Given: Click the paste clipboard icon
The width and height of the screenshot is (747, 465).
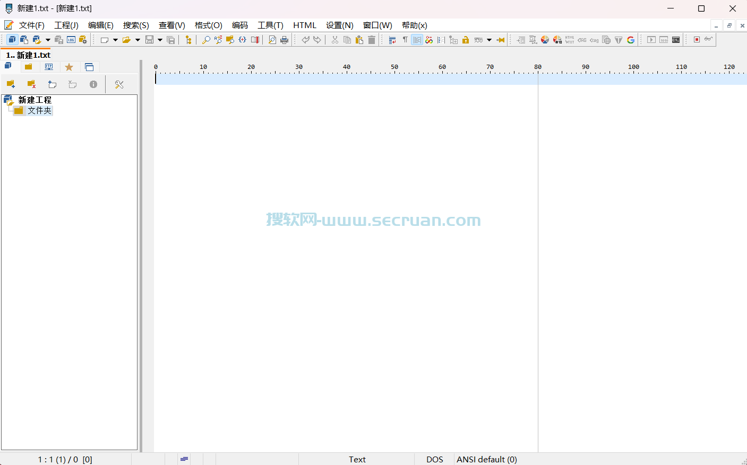Looking at the screenshot, I should tap(359, 40).
